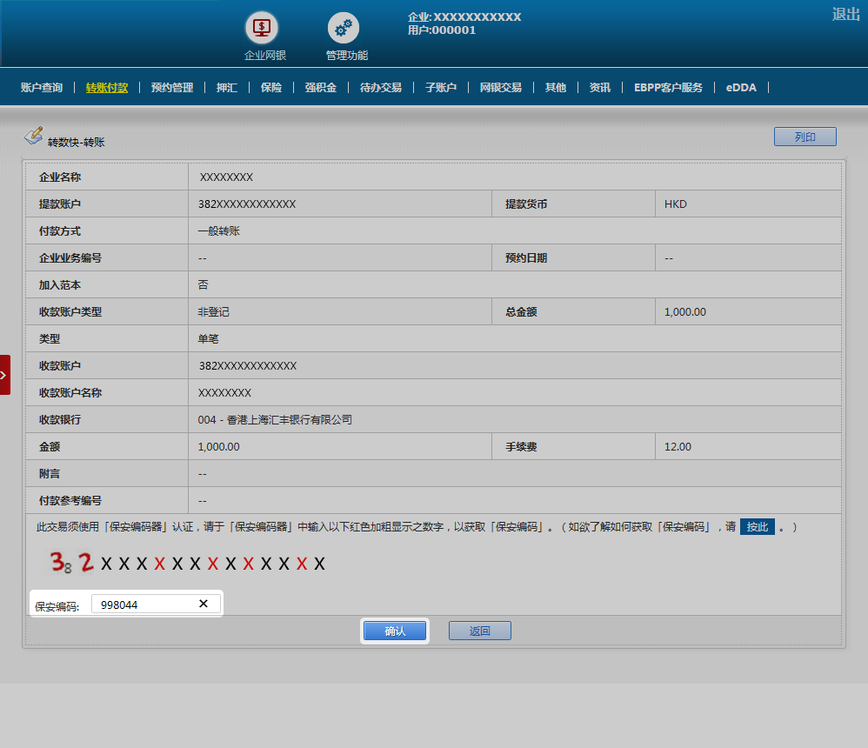The image size is (868, 748).
Task: Expand the red side panel arrow
Action: tap(4, 375)
